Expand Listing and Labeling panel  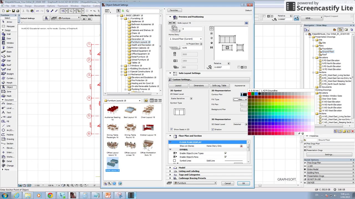pyautogui.click(x=170, y=171)
